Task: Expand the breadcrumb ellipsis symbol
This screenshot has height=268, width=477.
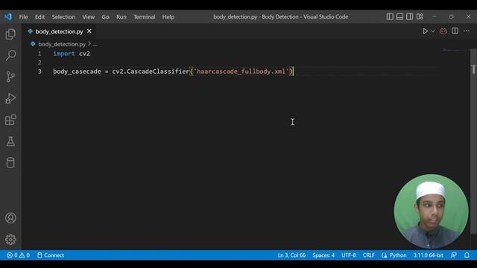Action: coord(95,45)
